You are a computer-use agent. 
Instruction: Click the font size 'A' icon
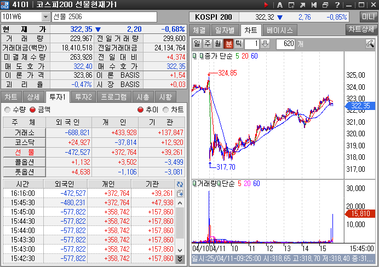coord(280,4)
